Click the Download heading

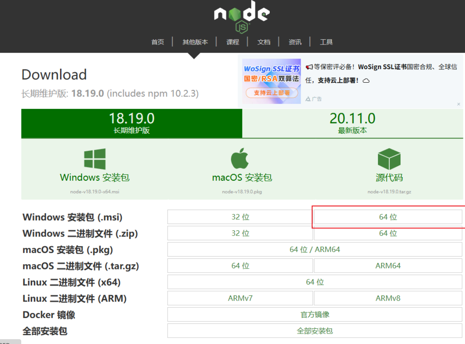pos(54,75)
